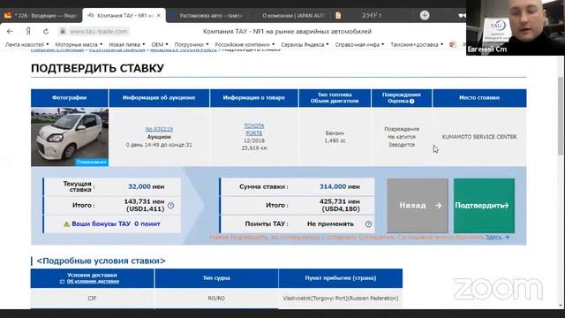Click the 'Тип судна' column header
The height and width of the screenshot is (318, 565).
point(216,278)
